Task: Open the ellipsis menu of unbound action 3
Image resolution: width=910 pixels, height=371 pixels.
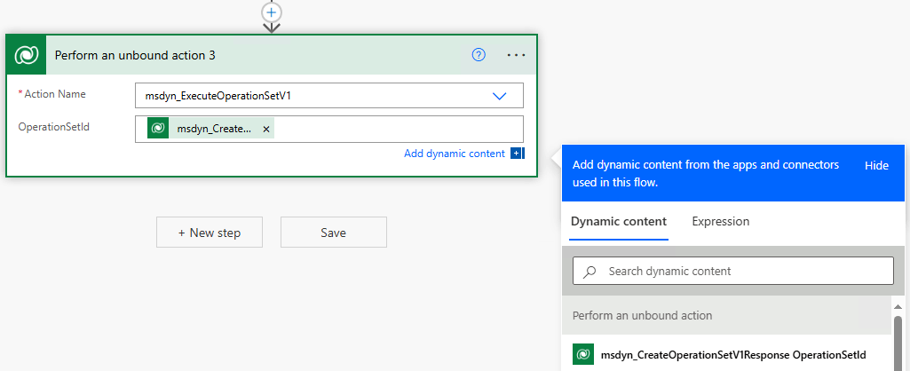Action: pyautogui.click(x=516, y=54)
